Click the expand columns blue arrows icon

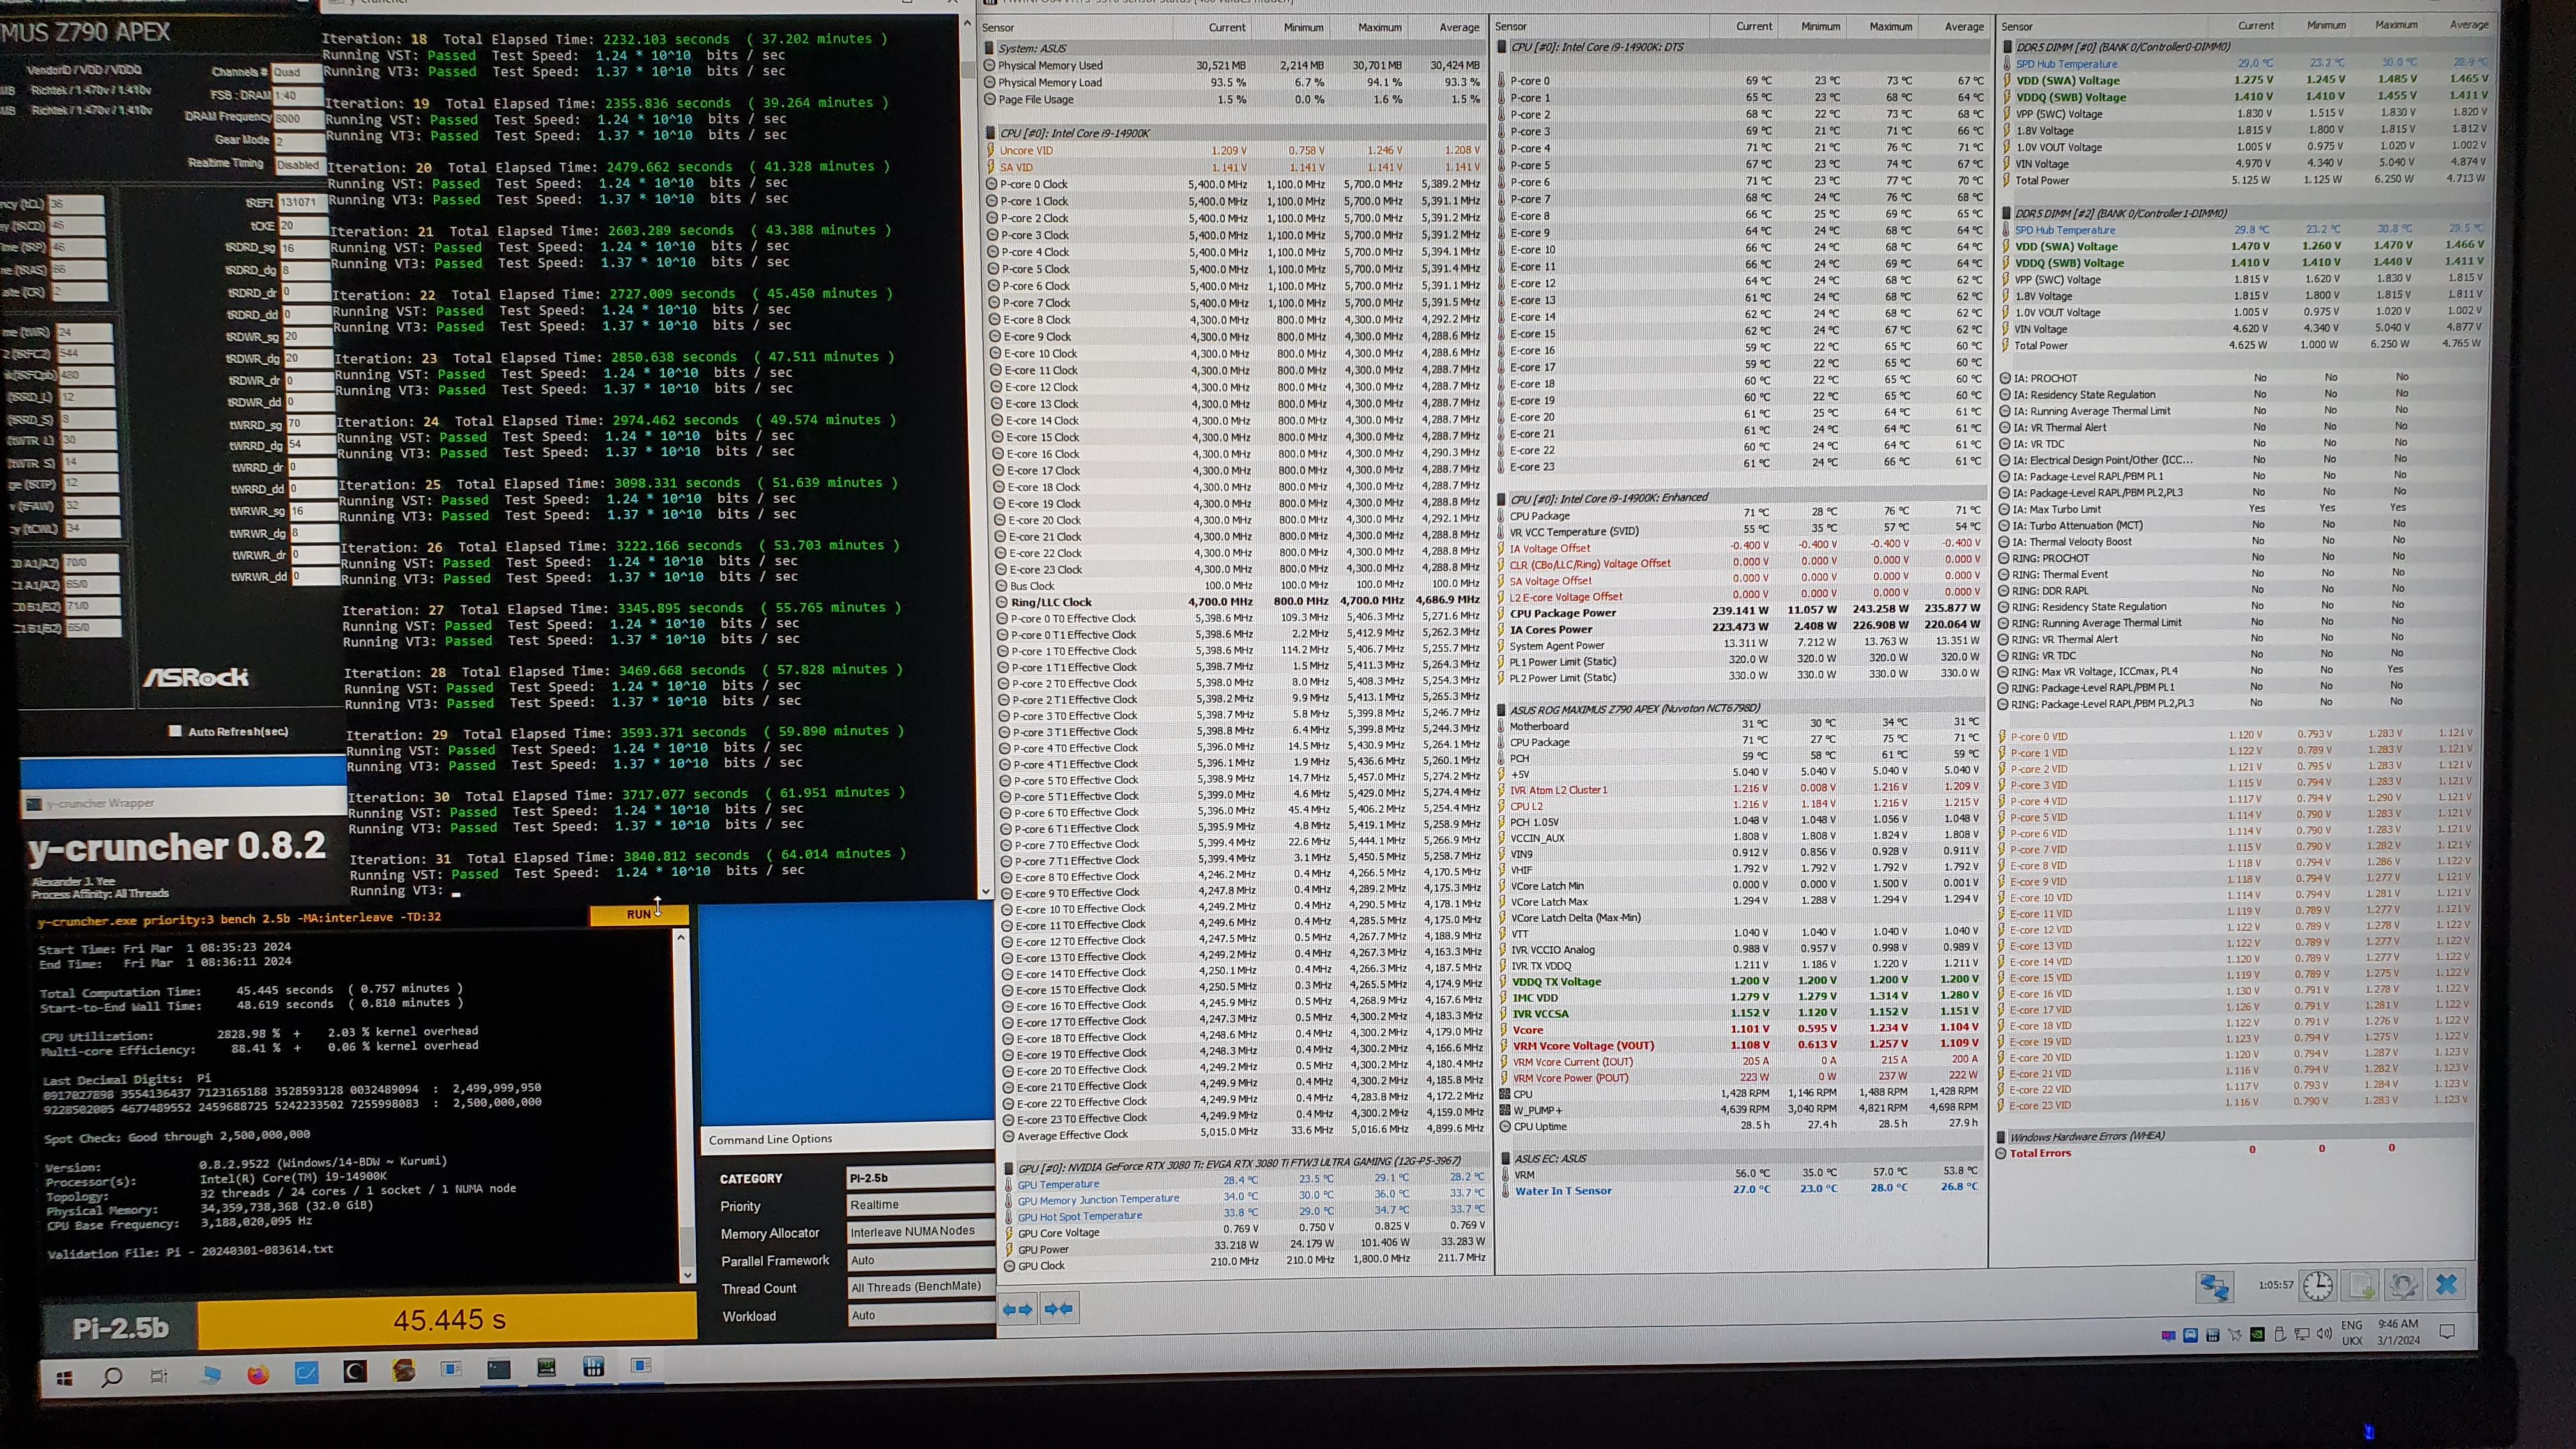click(x=1018, y=1309)
